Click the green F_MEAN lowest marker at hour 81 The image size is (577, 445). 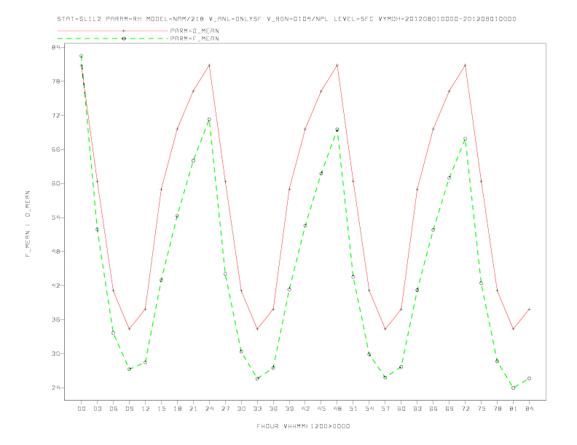coord(514,388)
